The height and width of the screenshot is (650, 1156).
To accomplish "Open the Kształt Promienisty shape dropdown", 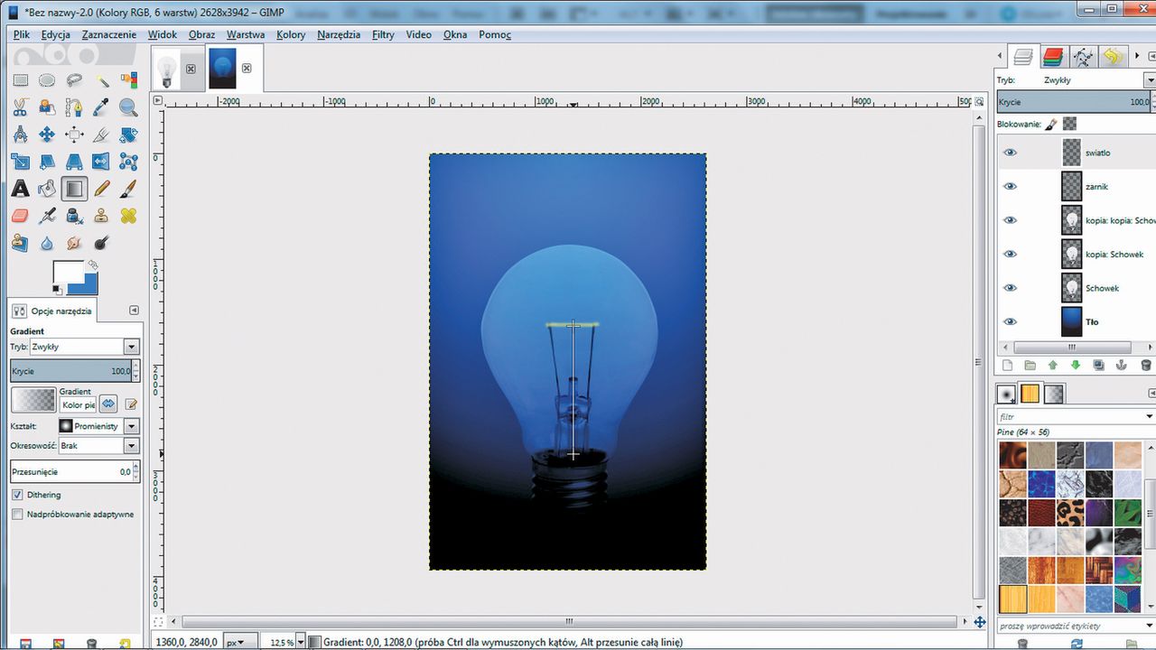I will point(132,426).
